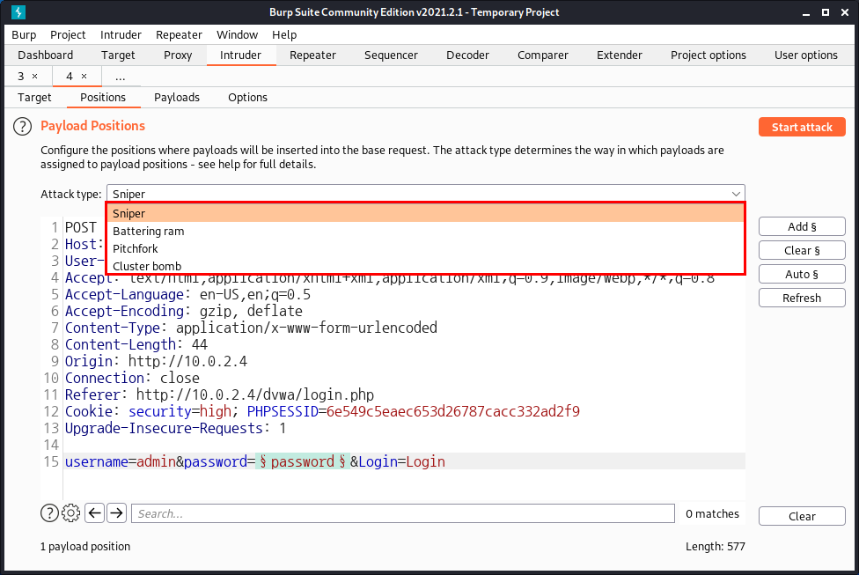This screenshot has width=859, height=575.
Task: Choose Pitchfork attack type
Action: pos(425,249)
